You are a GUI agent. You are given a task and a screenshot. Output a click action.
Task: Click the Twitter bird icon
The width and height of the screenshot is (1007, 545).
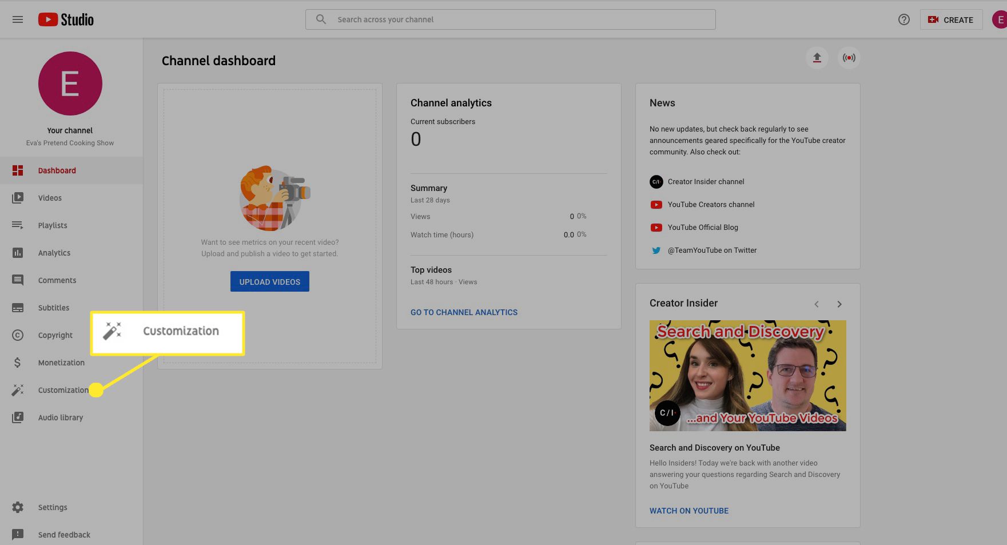coord(656,250)
